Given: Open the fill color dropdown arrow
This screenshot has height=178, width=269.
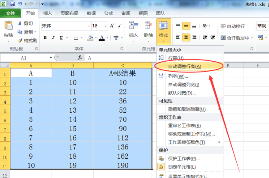Looking at the screenshot, I should (x=96, y=38).
